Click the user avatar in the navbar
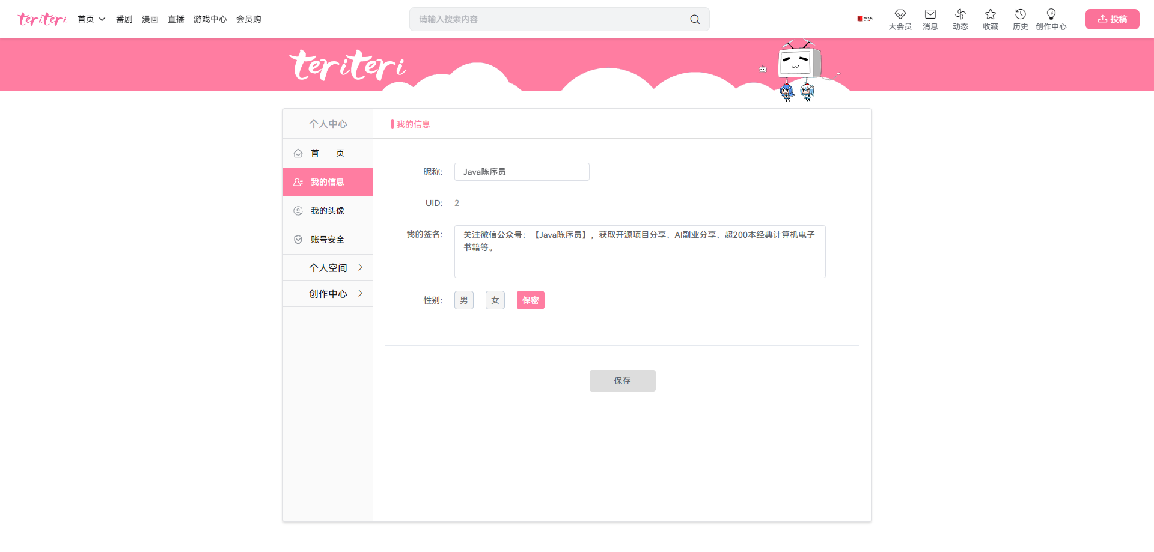Image resolution: width=1154 pixels, height=552 pixels. pos(865,19)
